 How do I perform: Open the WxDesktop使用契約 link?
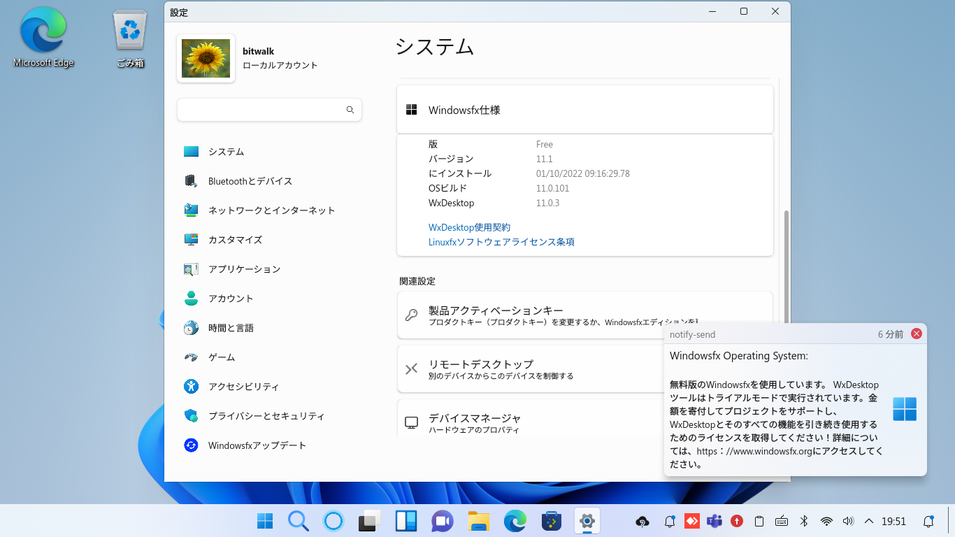coord(469,227)
